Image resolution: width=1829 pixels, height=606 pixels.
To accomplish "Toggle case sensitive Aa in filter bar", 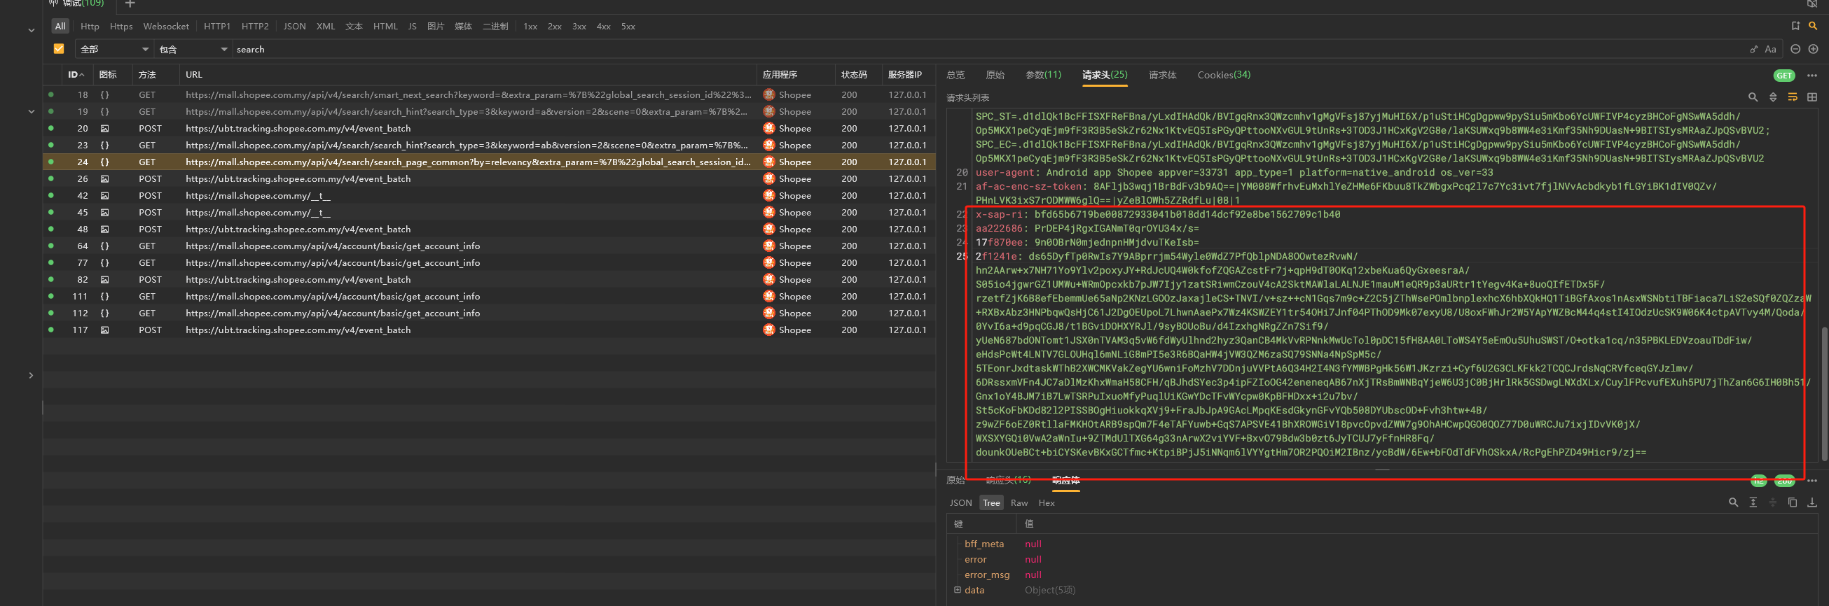I will coord(1770,49).
